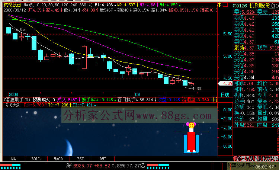This screenshot has width=279, height=170.
Task: Click the yellow anchor icon above the price axis
Action: pos(219,5)
